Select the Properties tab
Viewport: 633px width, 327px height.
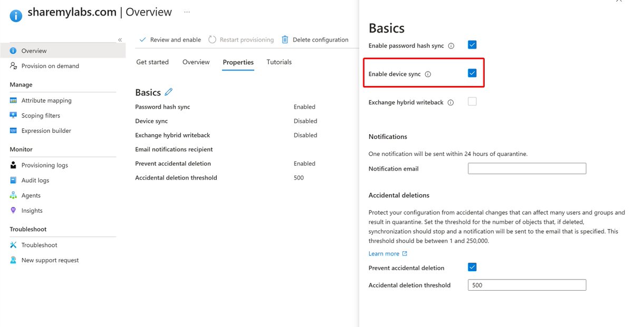[238, 62]
